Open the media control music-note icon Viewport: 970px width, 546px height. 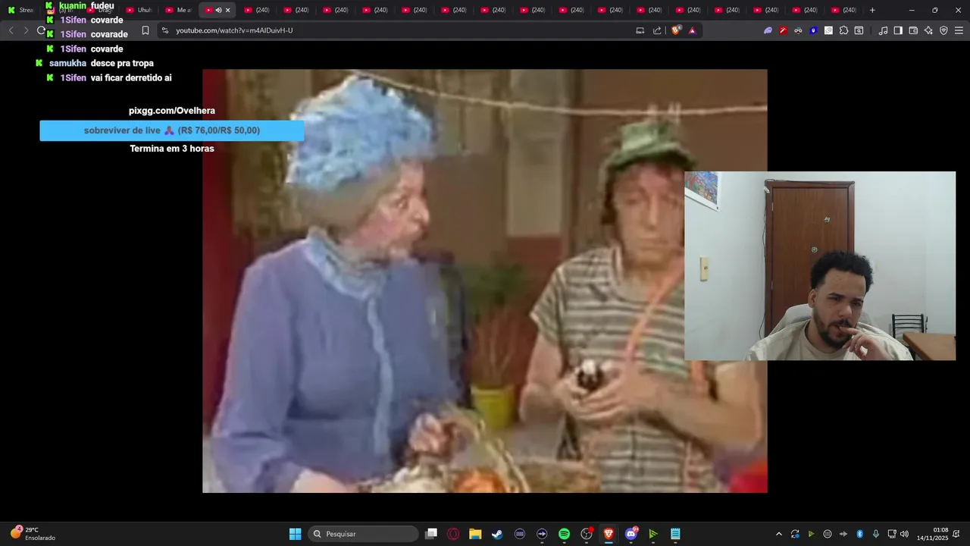[x=883, y=30]
